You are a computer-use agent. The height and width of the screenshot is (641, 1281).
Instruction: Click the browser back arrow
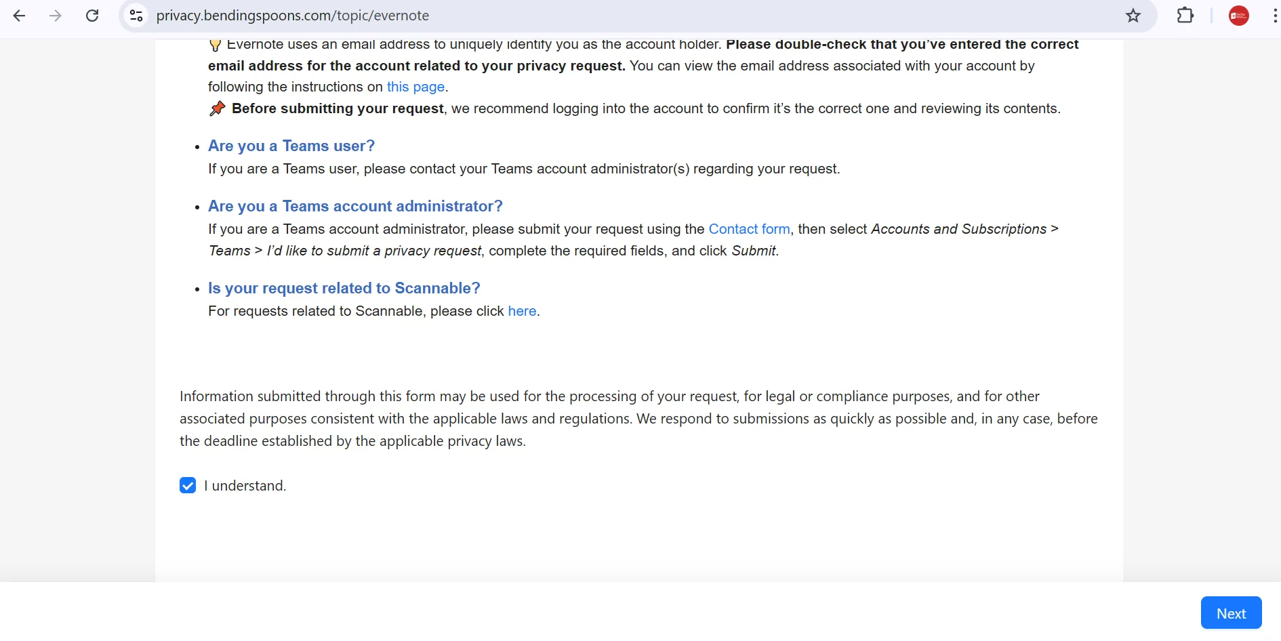[19, 16]
